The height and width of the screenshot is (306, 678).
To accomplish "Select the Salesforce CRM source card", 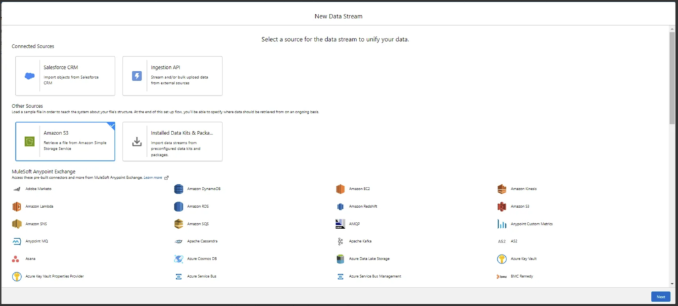I will tap(66, 76).
